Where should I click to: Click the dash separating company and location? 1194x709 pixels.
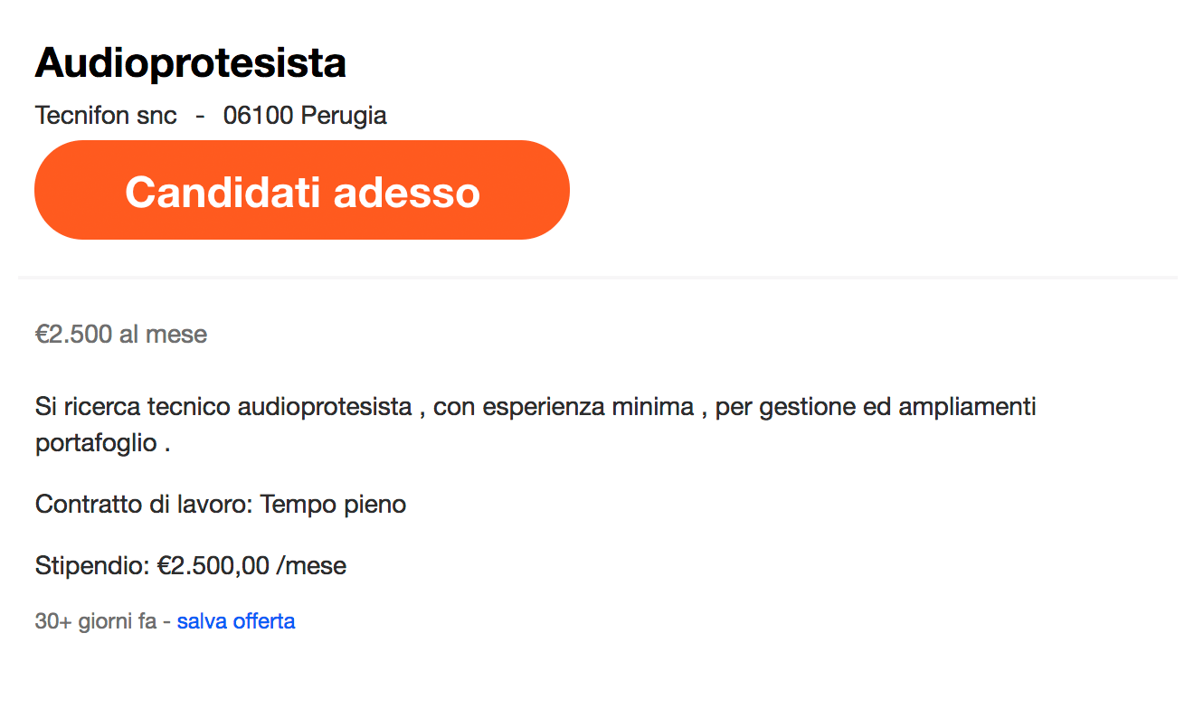200,117
